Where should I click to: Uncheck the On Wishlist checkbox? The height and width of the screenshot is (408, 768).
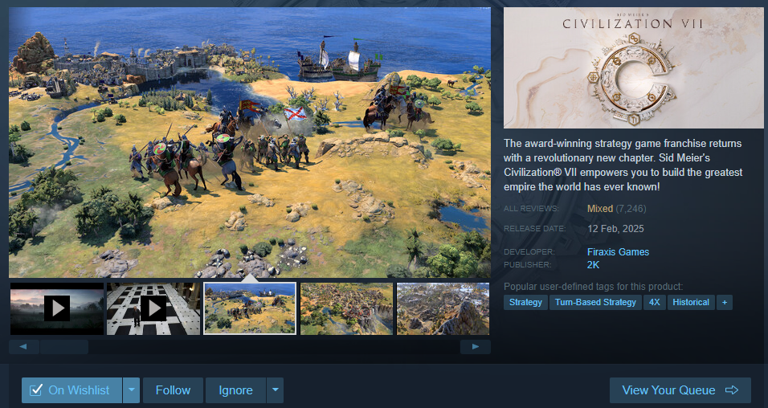point(36,390)
